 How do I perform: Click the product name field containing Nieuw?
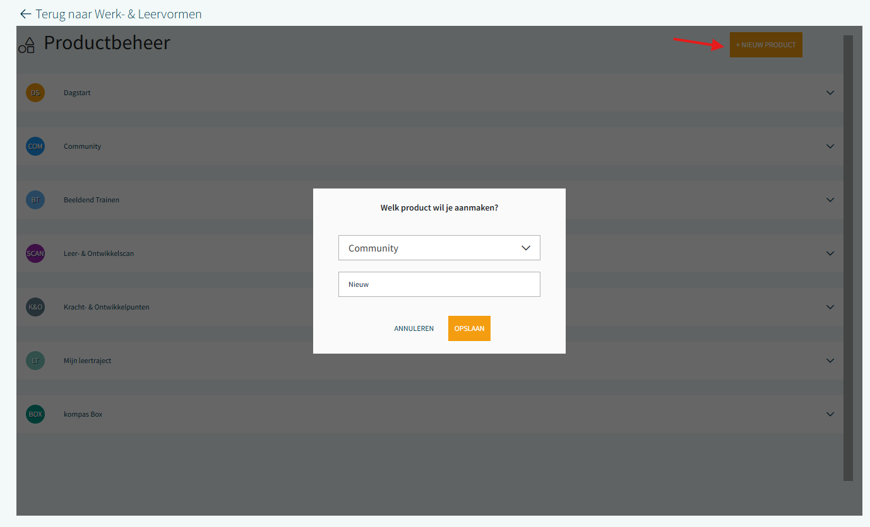coord(439,284)
